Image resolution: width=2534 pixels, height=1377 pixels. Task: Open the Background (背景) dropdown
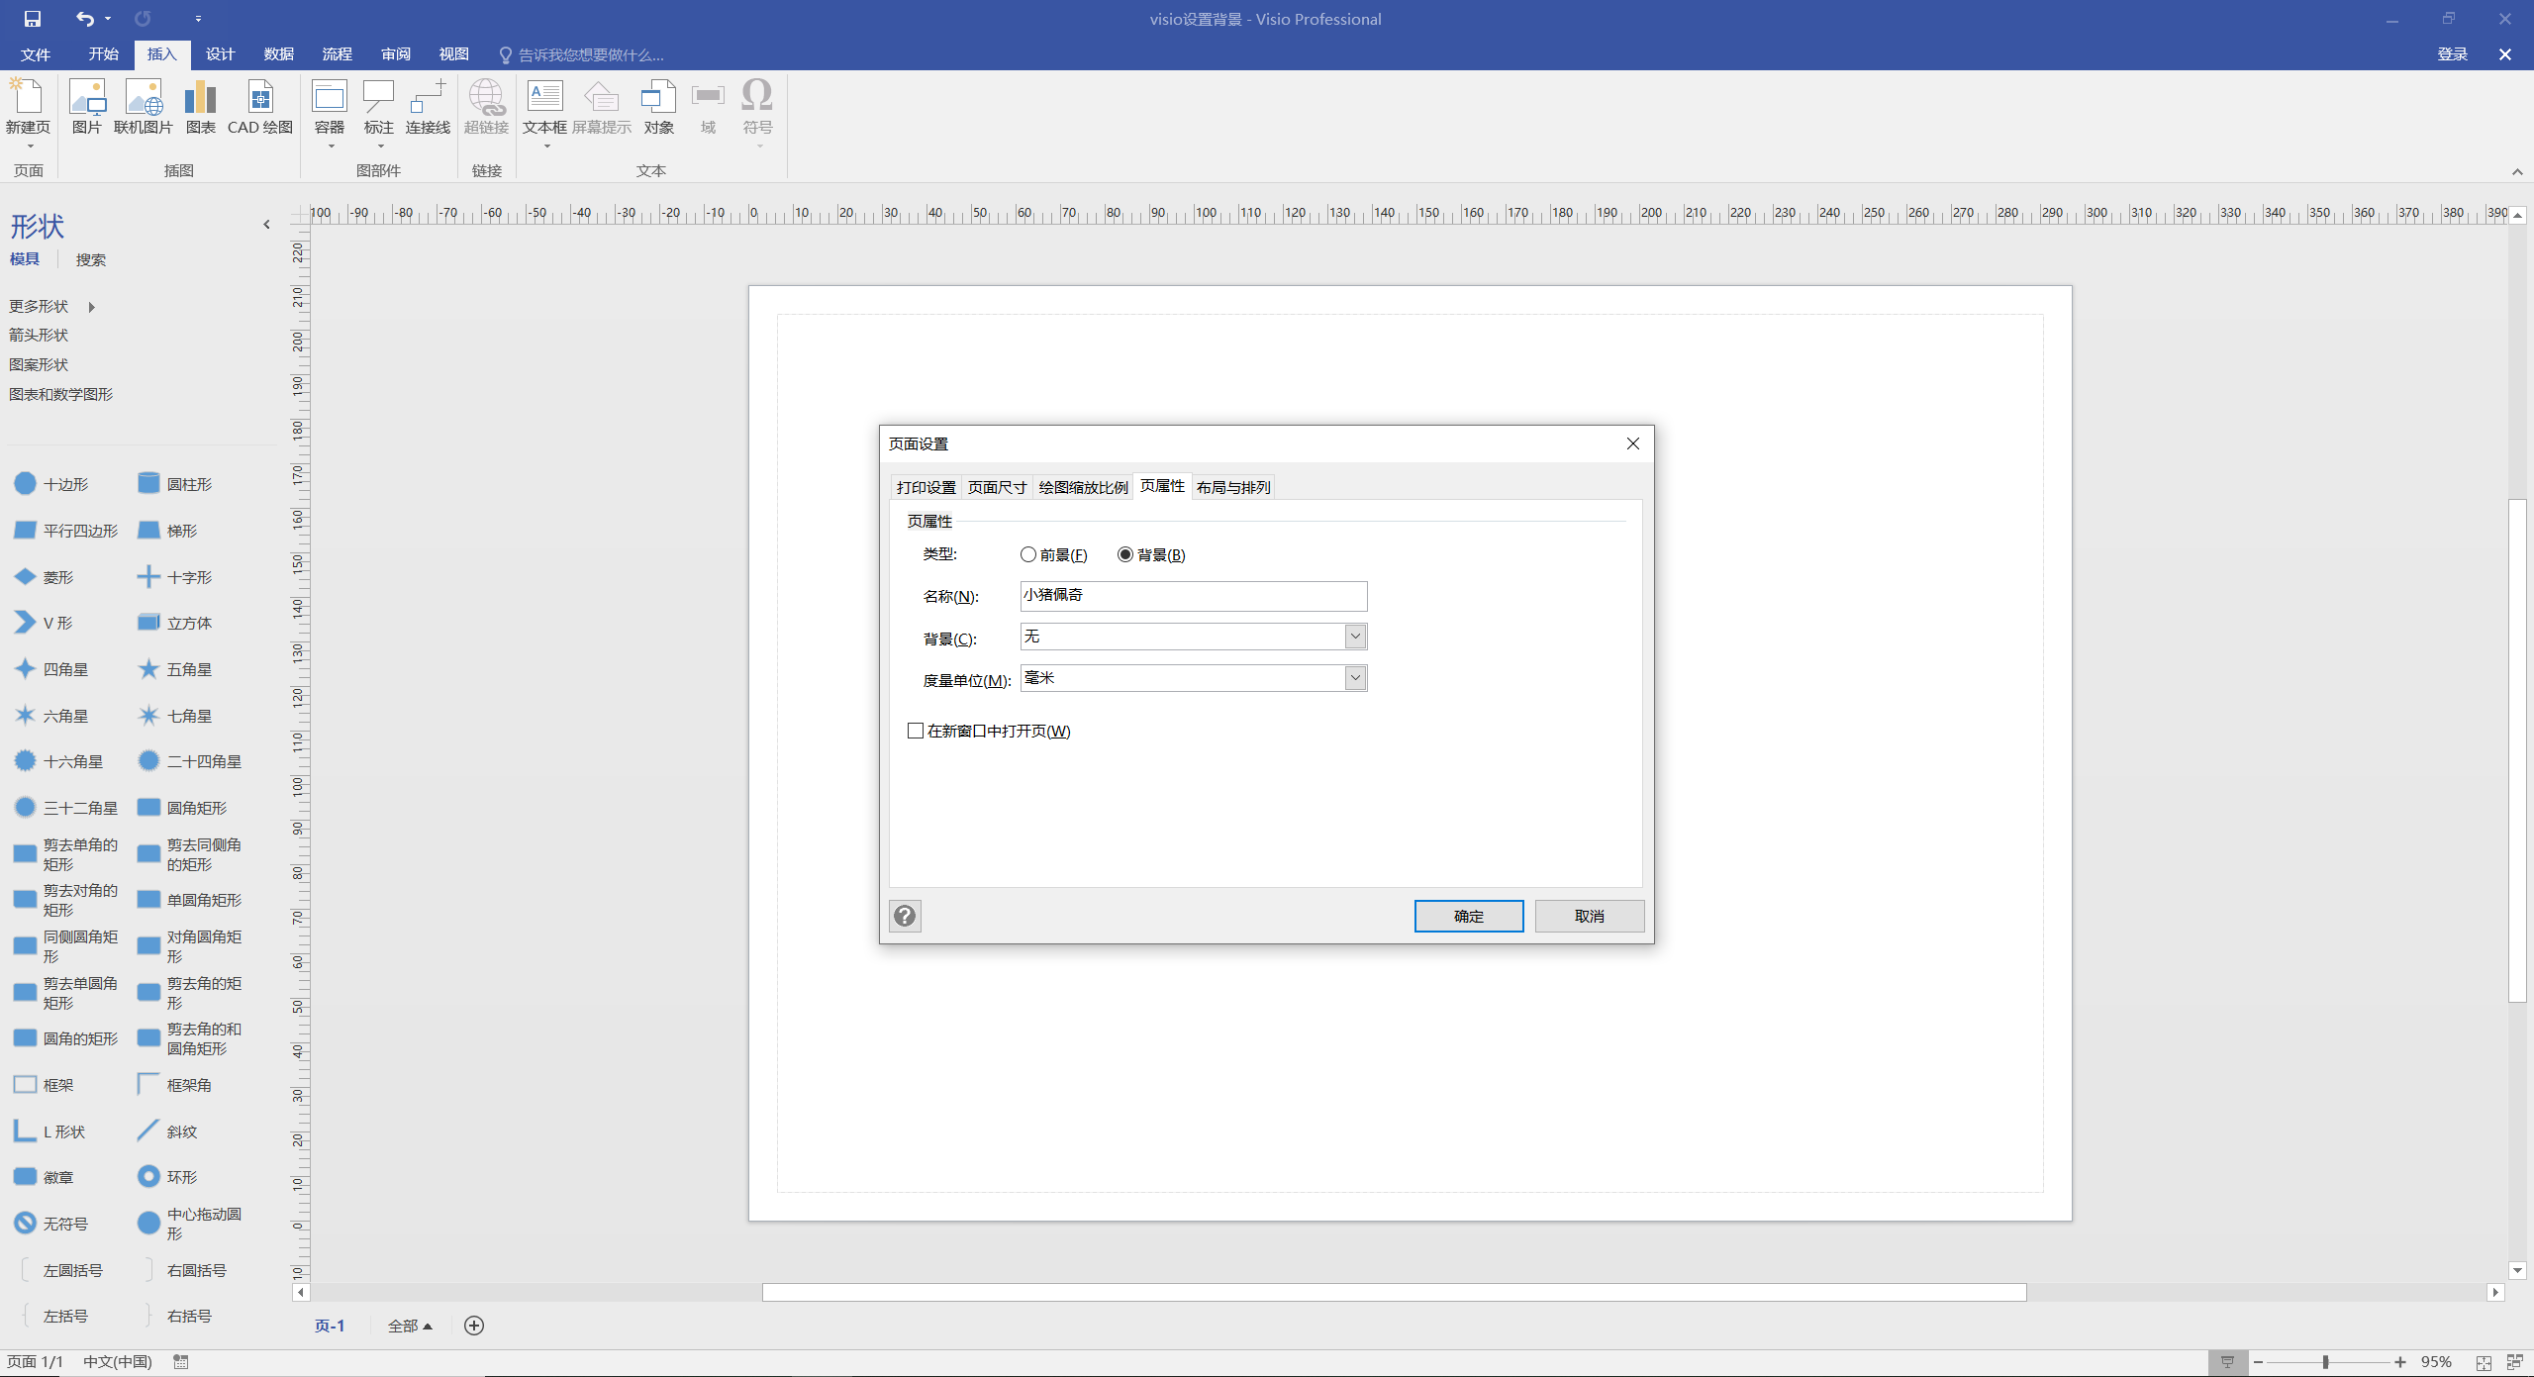pyautogui.click(x=1355, y=637)
